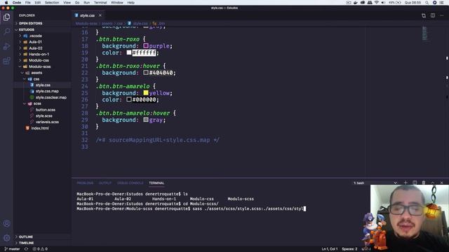Select the Terminal panel tab
Screen dimensions: 449x252
point(156,183)
